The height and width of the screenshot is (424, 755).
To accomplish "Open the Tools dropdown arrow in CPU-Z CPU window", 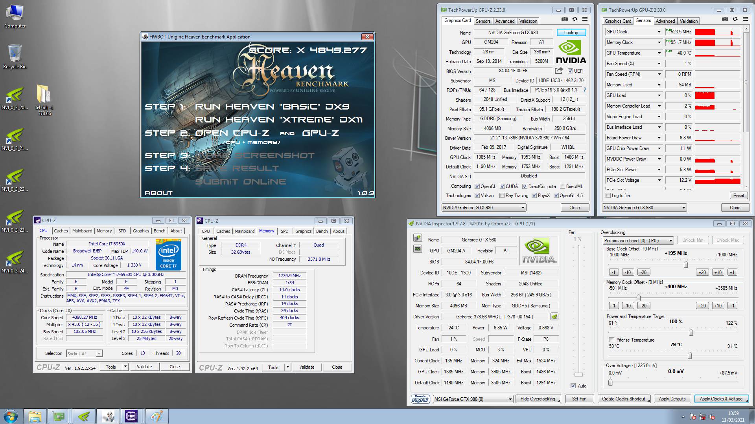I will click(125, 367).
